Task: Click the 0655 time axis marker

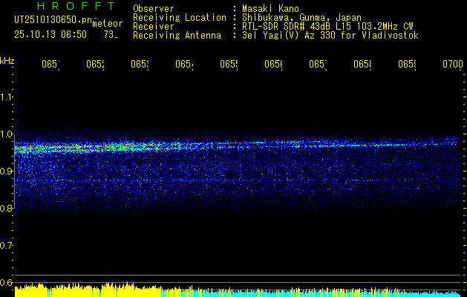Action: [229, 65]
